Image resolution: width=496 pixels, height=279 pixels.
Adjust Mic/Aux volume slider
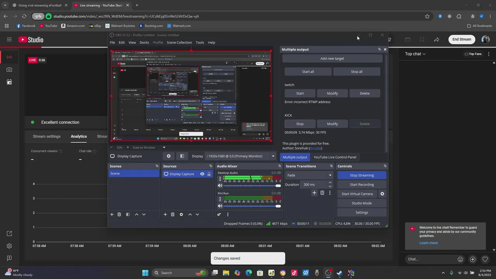[252, 206]
